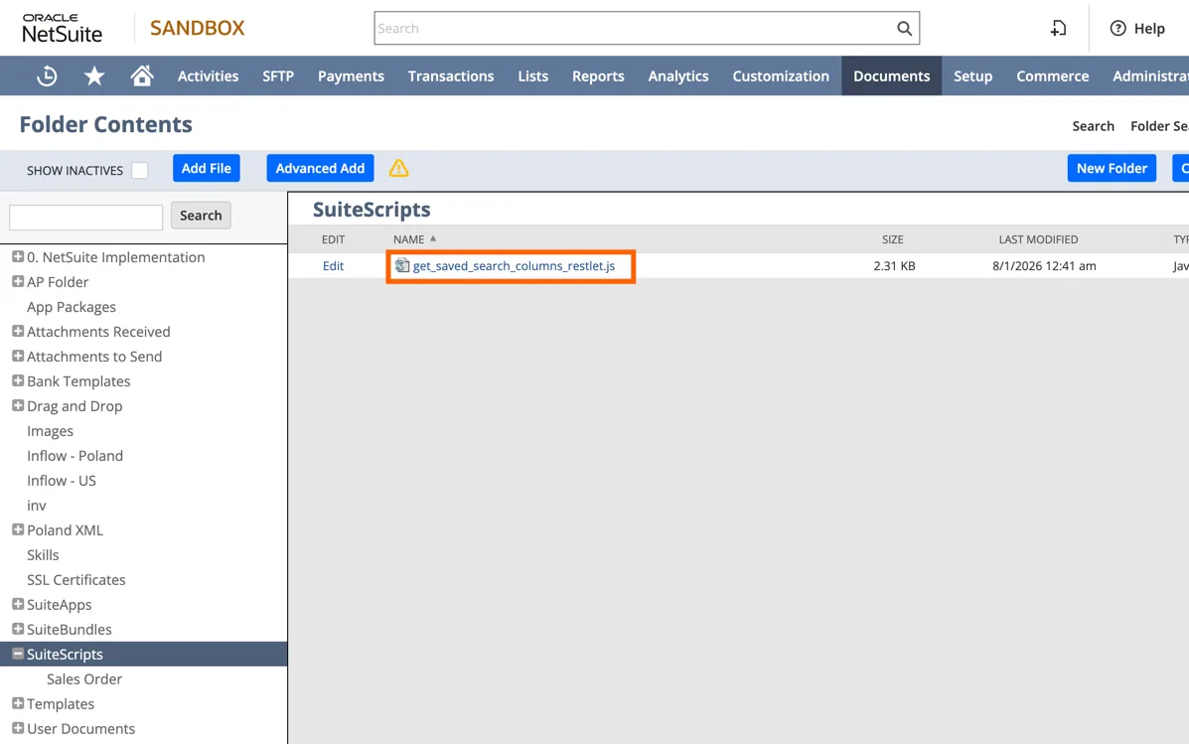Screen dimensions: 1189x744
Task: Click the create-new page icon near Help
Action: [1059, 28]
